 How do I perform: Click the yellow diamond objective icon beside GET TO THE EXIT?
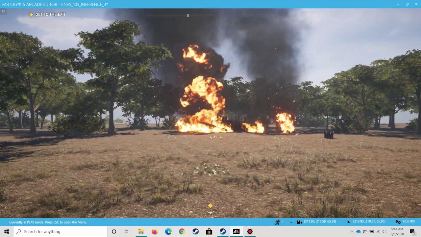pyautogui.click(x=31, y=14)
